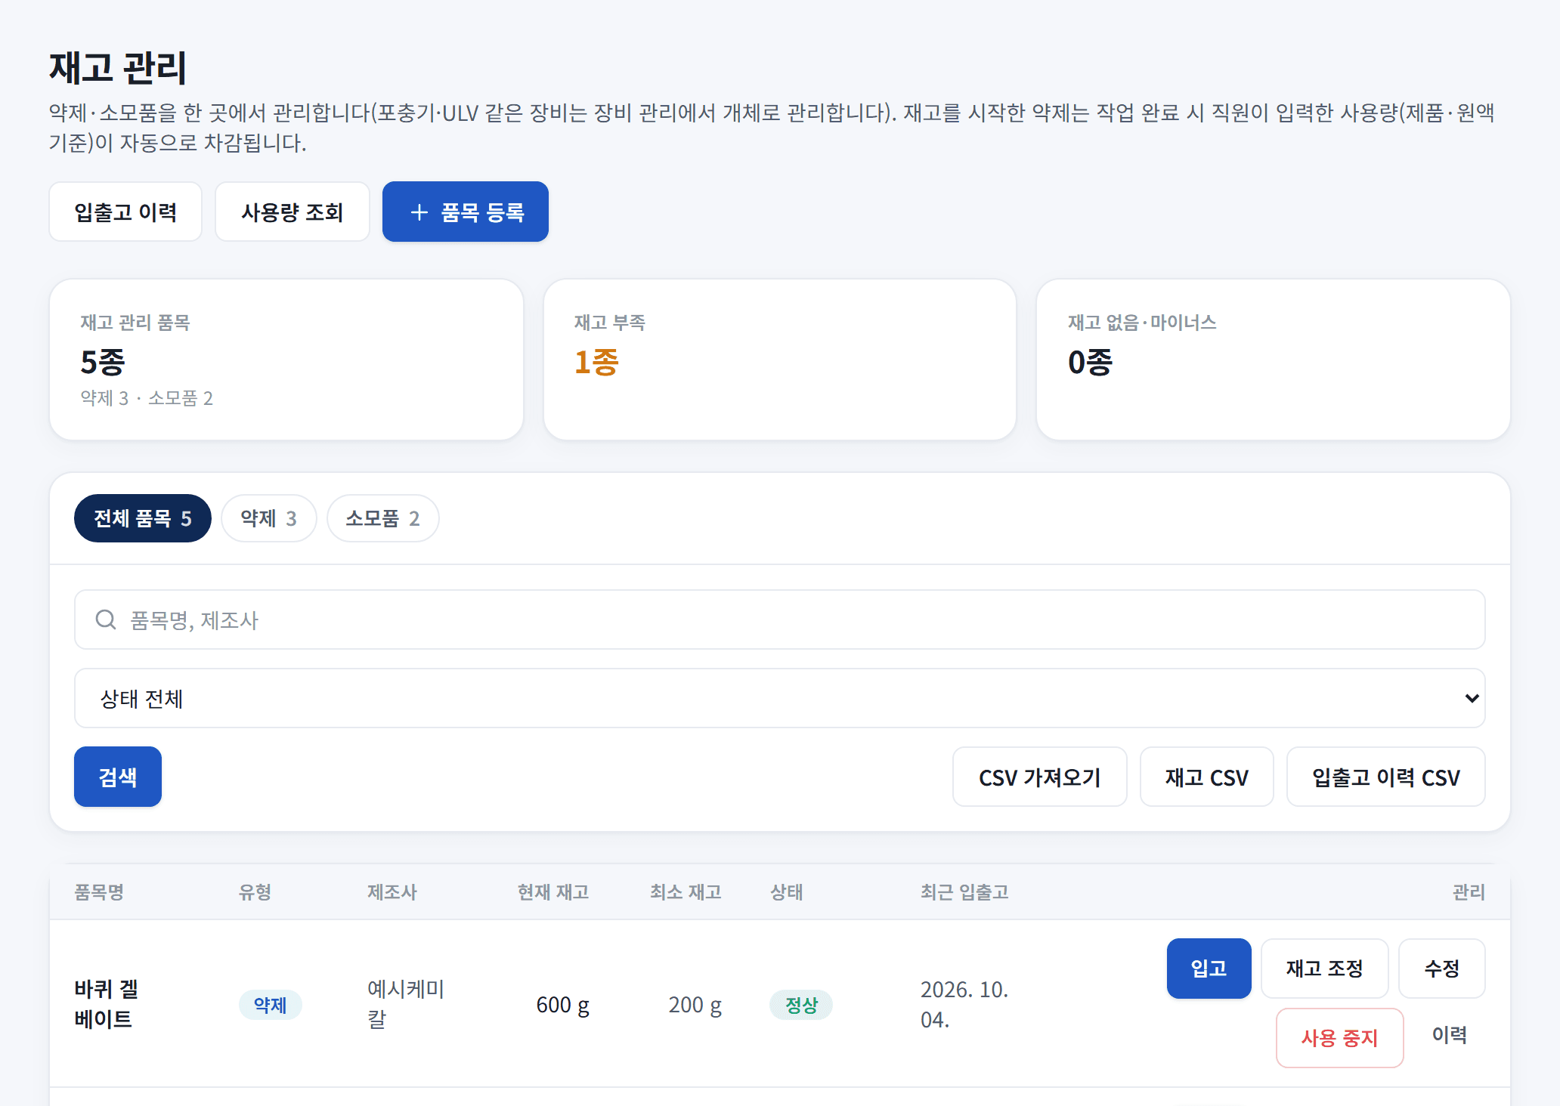Select the 전체 품목 5 tab

click(142, 518)
